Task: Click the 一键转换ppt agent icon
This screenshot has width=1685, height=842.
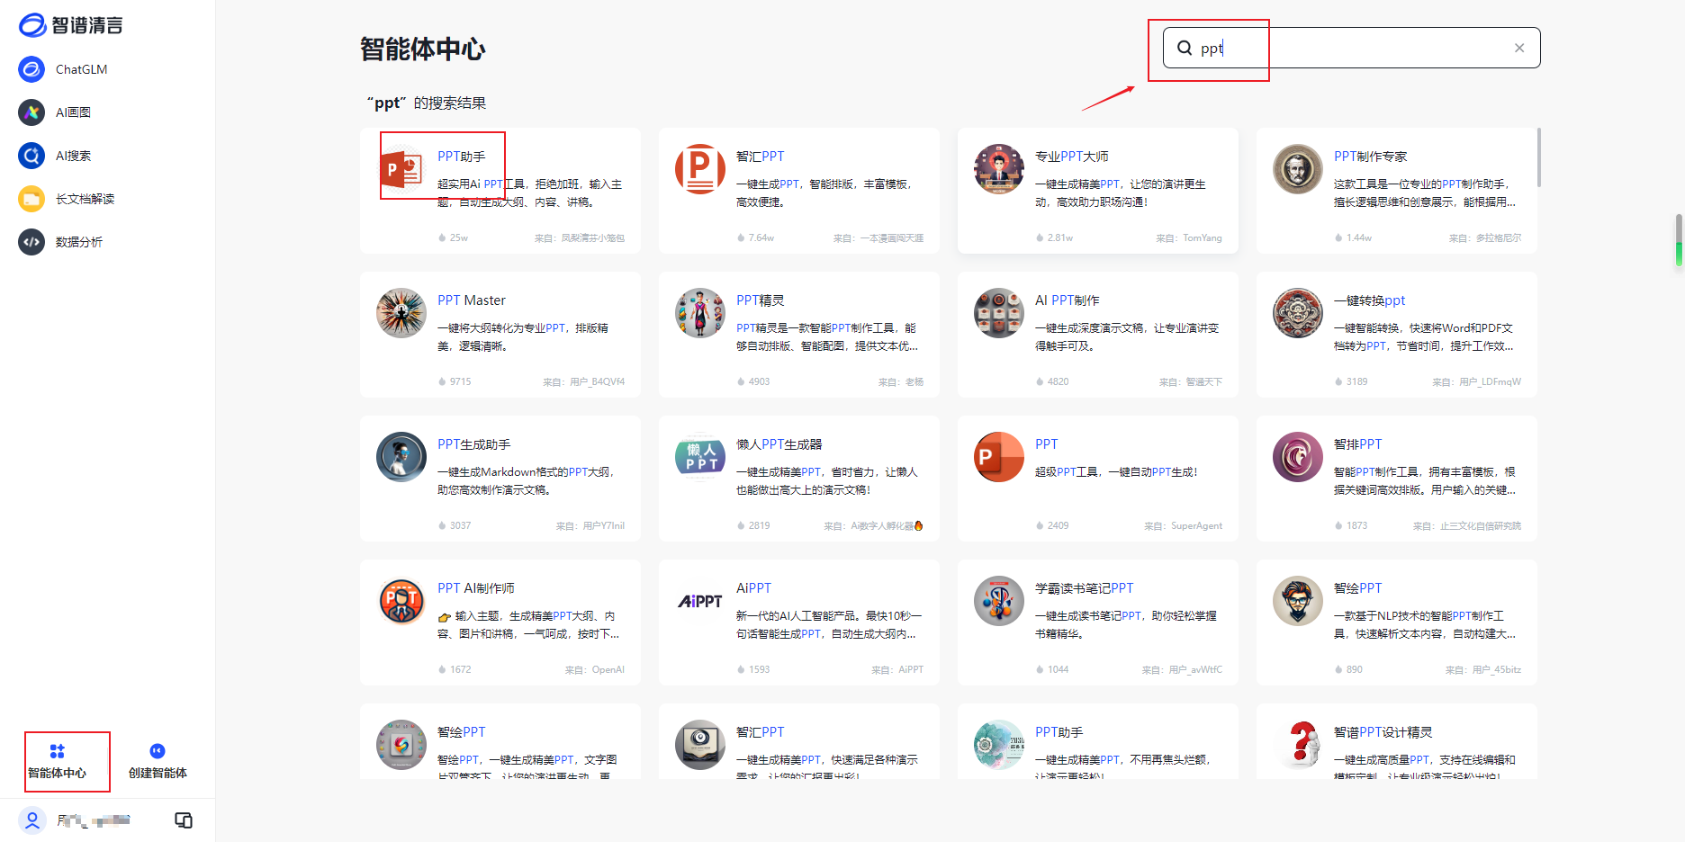Action: 1297,313
